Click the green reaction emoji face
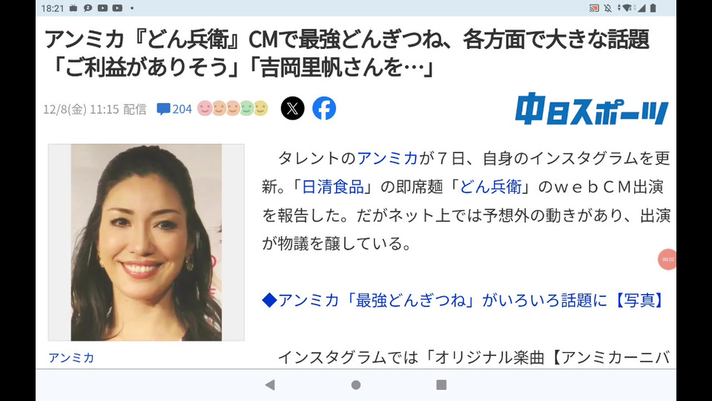712x401 pixels. point(246,108)
